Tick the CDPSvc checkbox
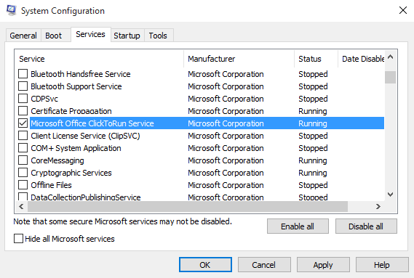Viewport: 414px width, 278px height. pos(23,99)
